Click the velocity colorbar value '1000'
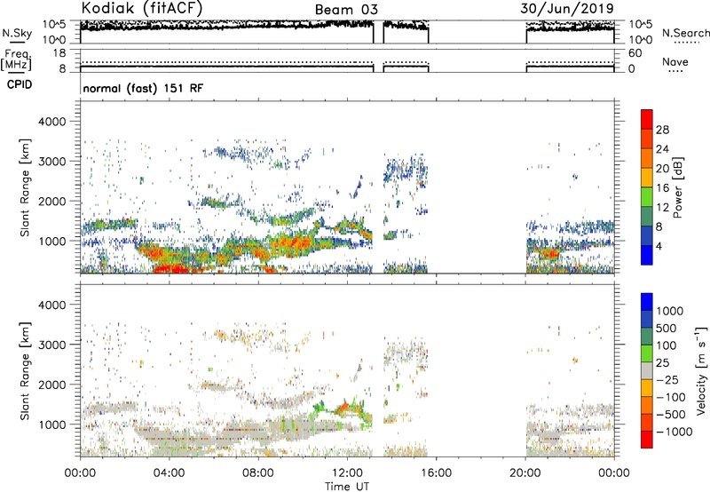The width and height of the screenshot is (710, 492). coord(670,311)
